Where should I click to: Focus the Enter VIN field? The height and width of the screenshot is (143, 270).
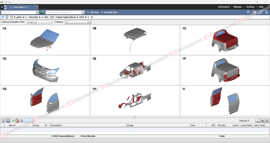(x=18, y=13)
